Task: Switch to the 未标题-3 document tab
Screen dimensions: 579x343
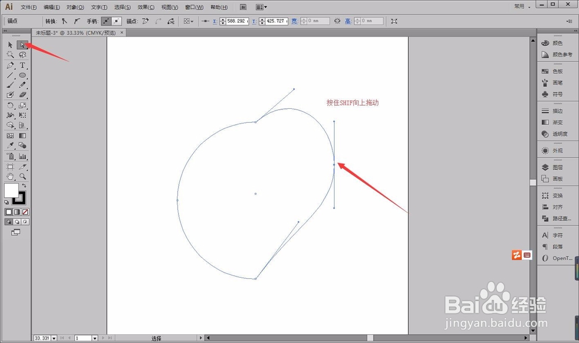Action: tap(75, 33)
